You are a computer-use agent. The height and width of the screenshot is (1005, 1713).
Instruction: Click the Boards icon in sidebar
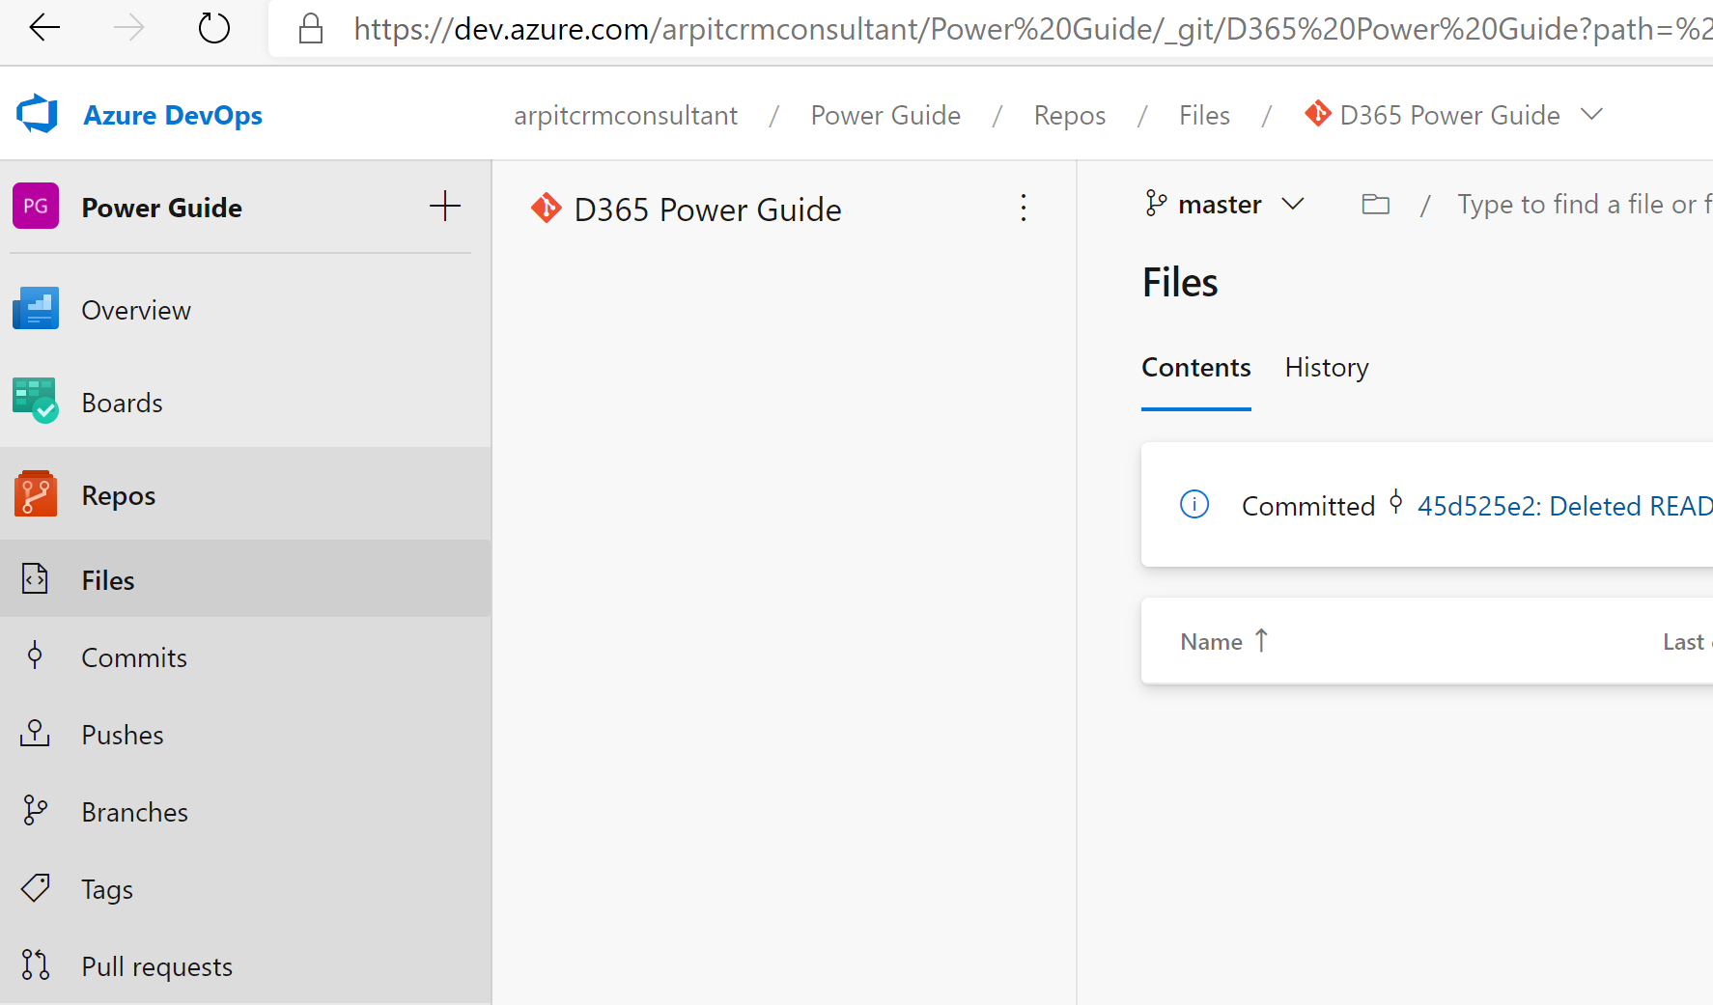pyautogui.click(x=36, y=401)
